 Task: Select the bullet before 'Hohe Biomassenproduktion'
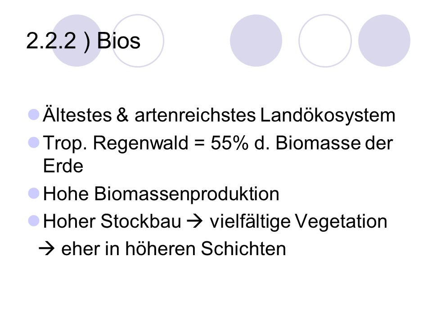(x=34, y=193)
